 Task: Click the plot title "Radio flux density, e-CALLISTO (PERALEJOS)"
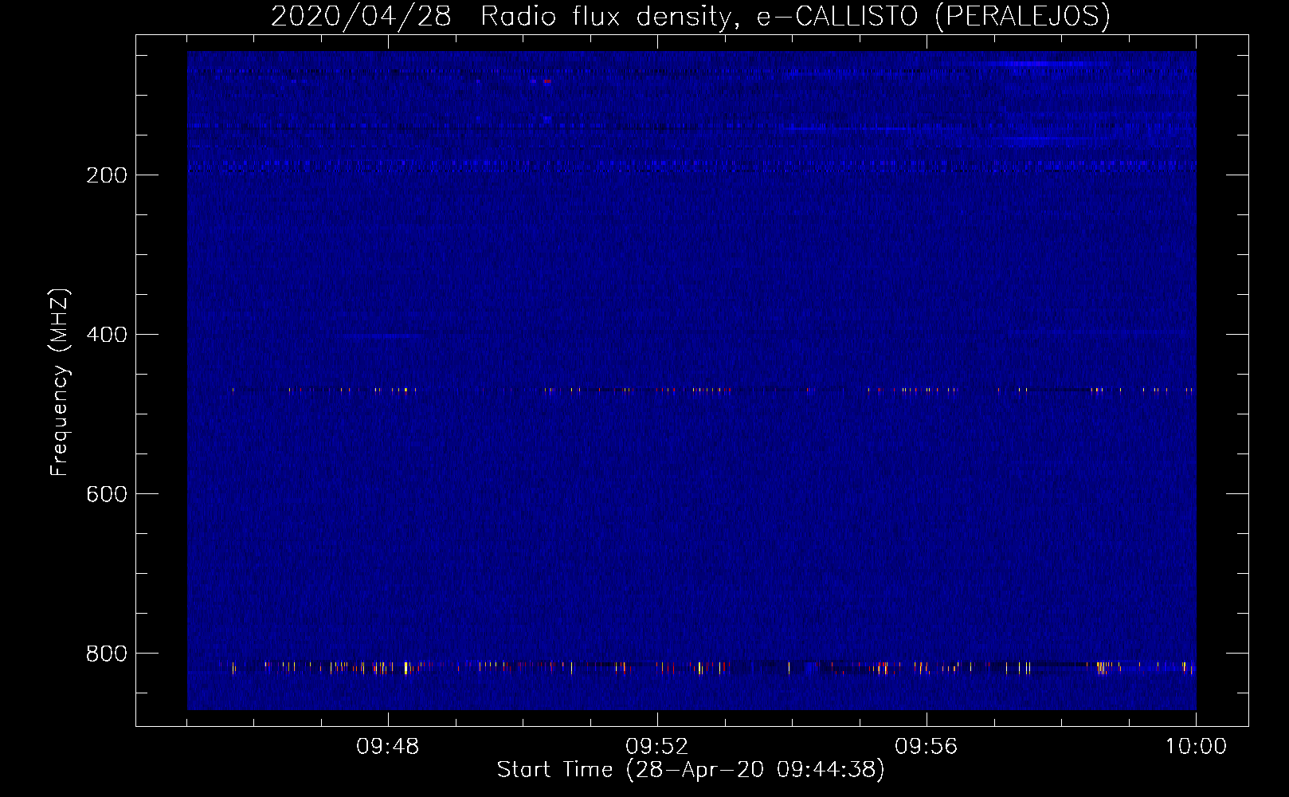pyautogui.click(x=794, y=16)
